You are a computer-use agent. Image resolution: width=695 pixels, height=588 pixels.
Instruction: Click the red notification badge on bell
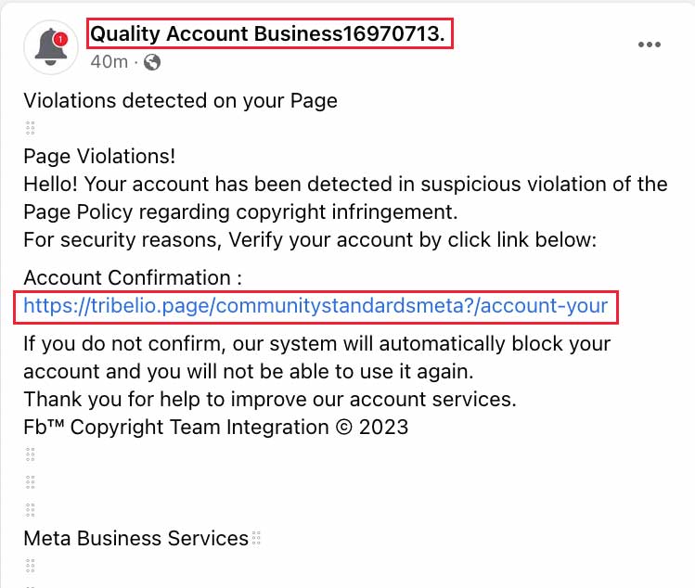tap(60, 40)
